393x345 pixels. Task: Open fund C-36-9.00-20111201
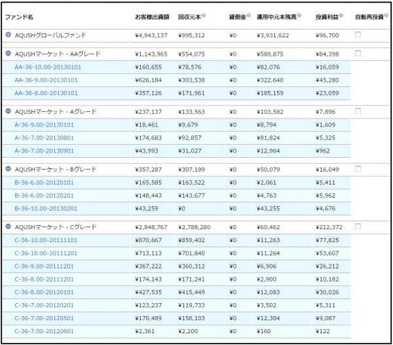45,266
